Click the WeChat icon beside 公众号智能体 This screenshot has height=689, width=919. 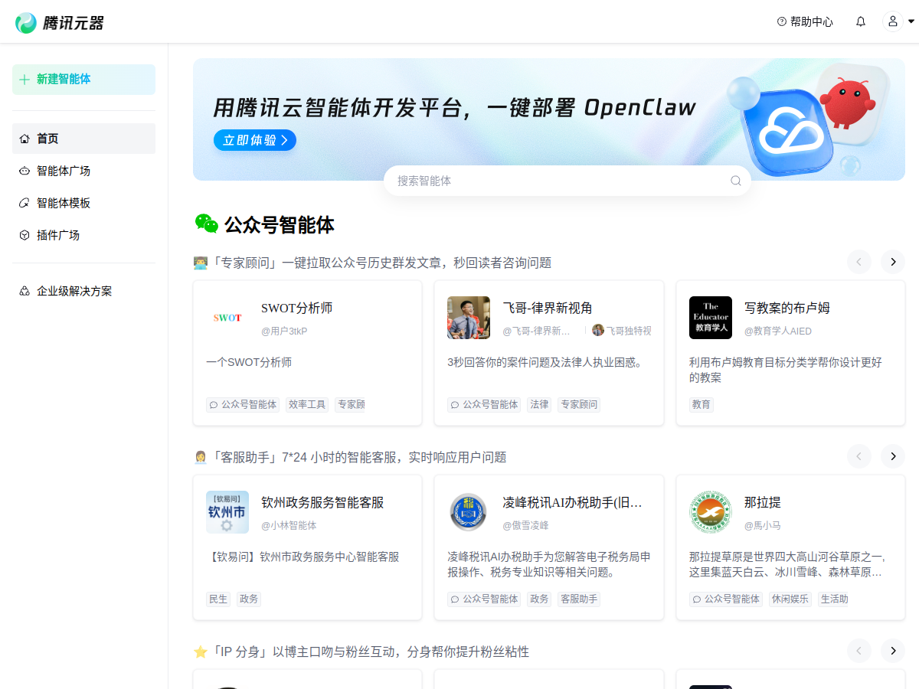point(206,224)
